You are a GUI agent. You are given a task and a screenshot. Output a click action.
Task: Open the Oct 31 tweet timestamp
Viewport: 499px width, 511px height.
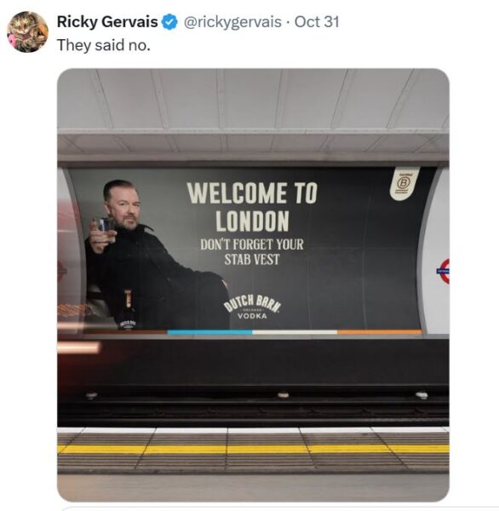(317, 22)
